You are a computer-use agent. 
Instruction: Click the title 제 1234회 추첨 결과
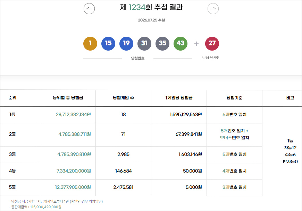click(151, 7)
